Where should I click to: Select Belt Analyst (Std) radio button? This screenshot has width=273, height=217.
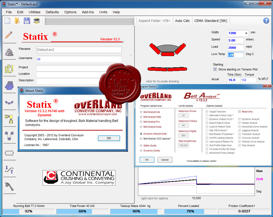[x=141, y=117]
